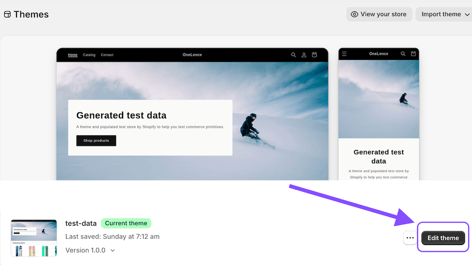Click the eye icon on View your store
This screenshot has height=265, width=472.
(354, 14)
